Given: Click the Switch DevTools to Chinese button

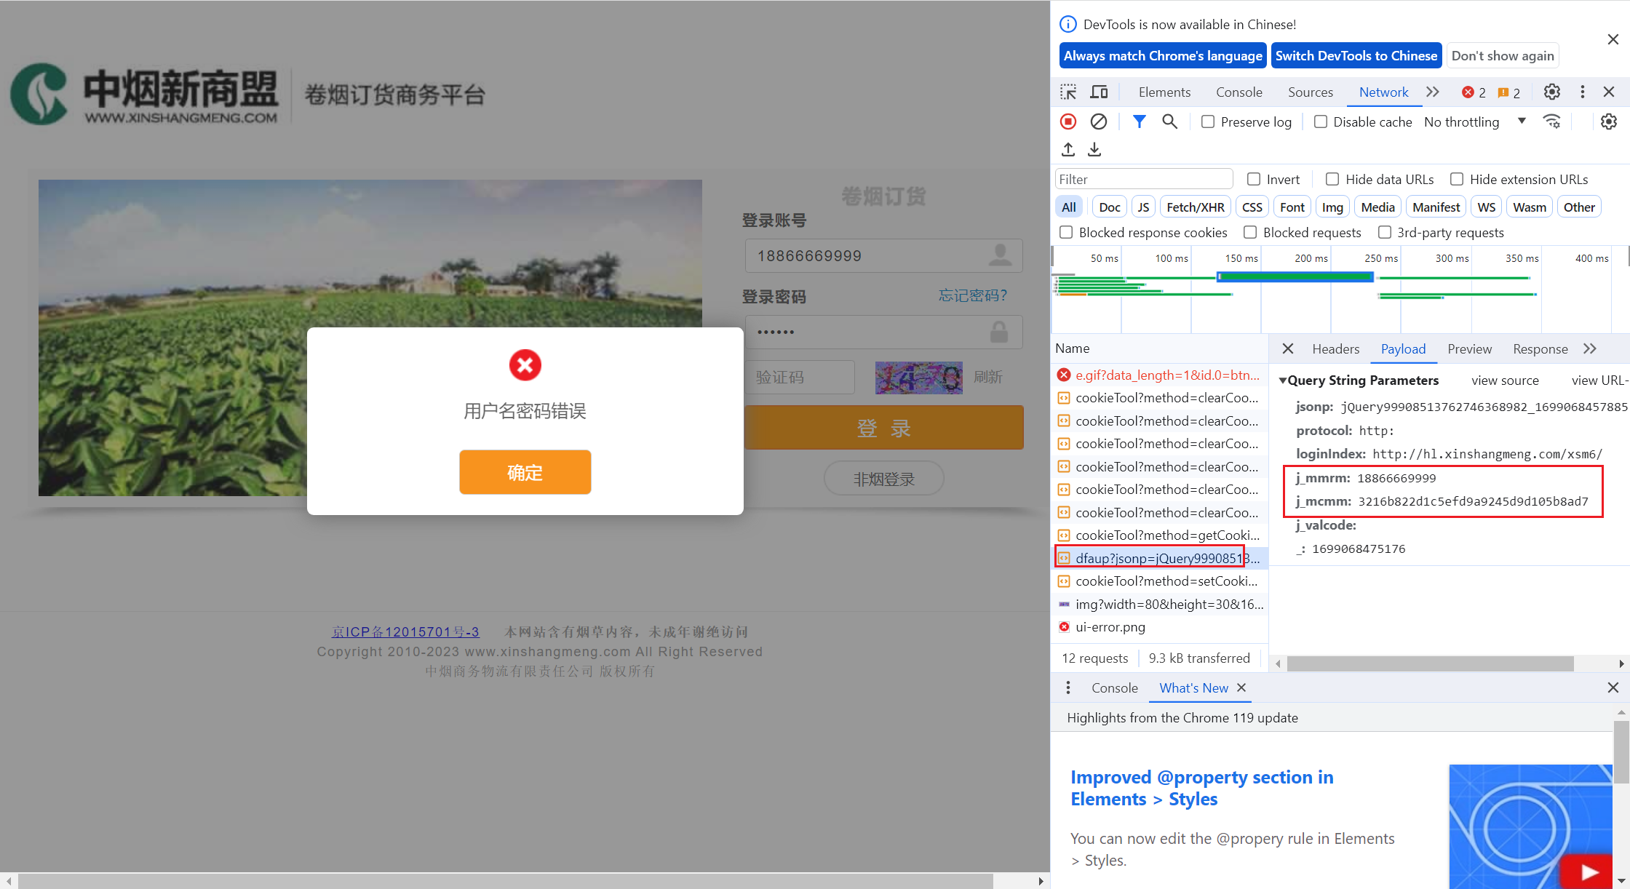Looking at the screenshot, I should point(1356,56).
